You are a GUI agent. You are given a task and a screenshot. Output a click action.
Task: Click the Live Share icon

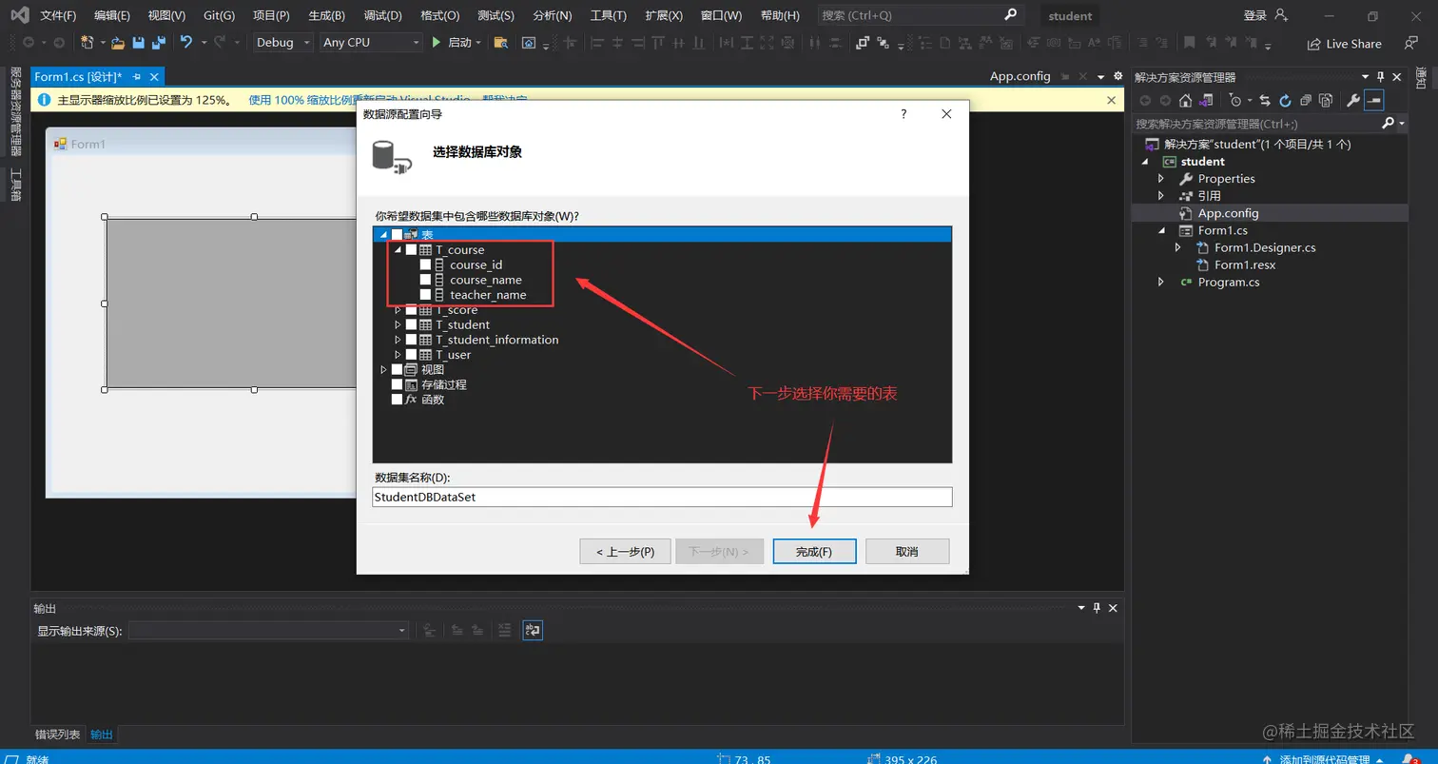(x=1314, y=44)
